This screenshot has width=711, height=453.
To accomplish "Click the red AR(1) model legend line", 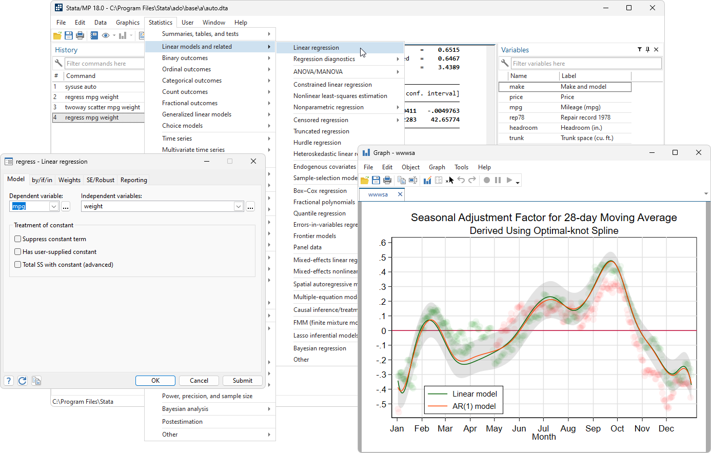I will (438, 406).
